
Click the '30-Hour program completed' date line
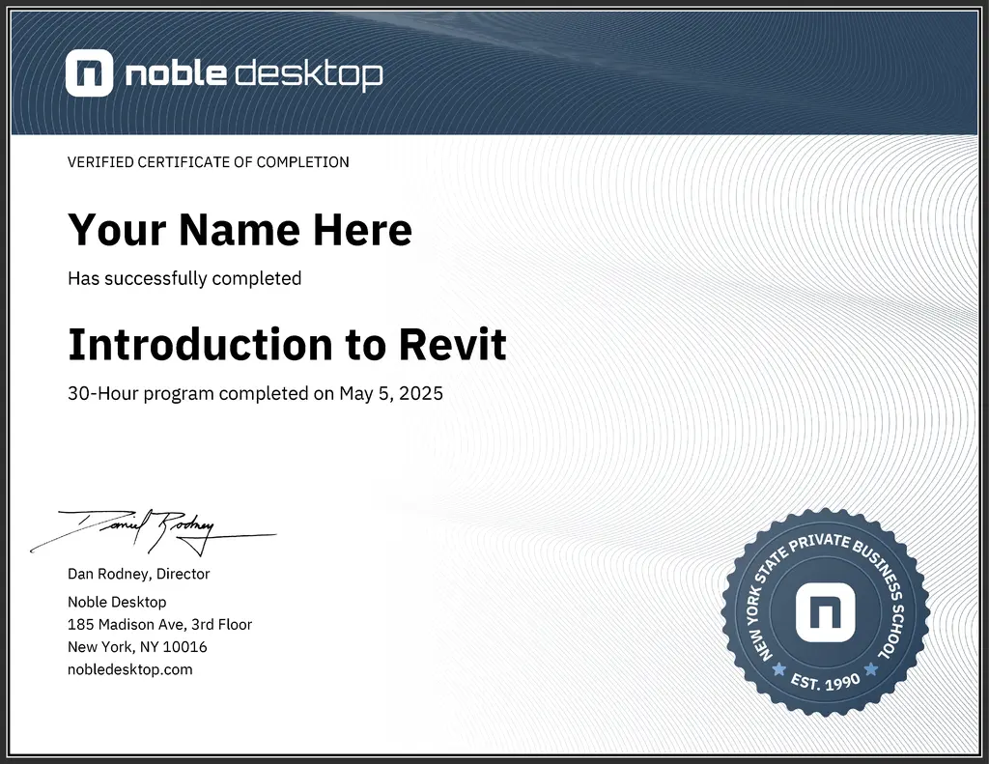(255, 393)
